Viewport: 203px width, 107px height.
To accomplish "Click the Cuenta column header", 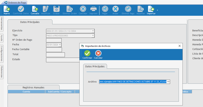I will [x=26, y=92].
